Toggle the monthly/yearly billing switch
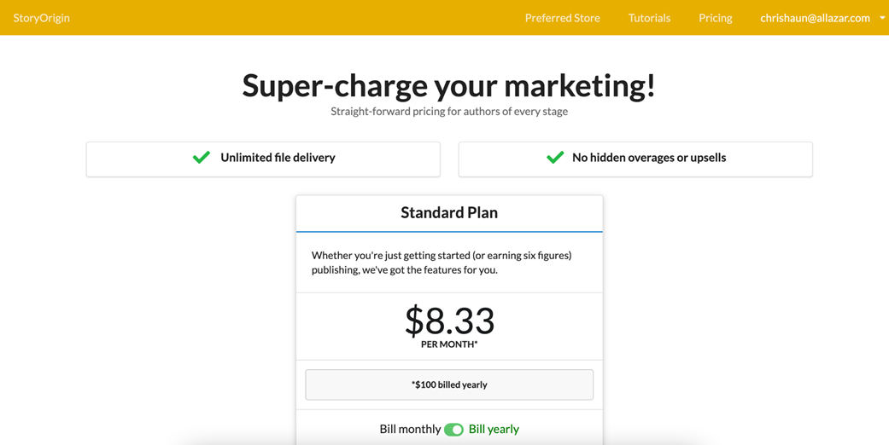Screen dimensions: 889x445 (x=453, y=430)
